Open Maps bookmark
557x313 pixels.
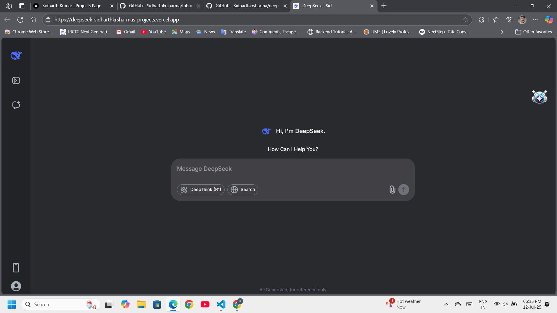(x=181, y=32)
